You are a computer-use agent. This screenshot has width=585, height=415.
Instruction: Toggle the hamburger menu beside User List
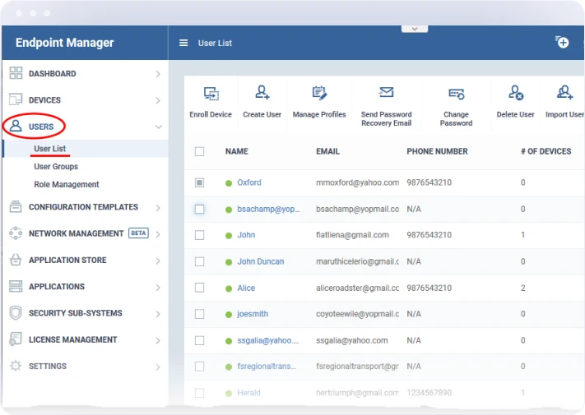tap(183, 43)
